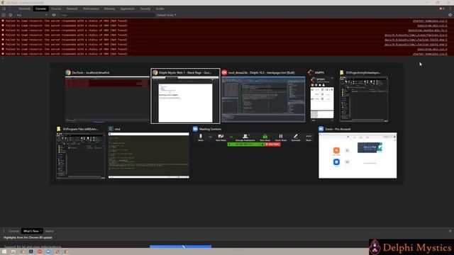The width and height of the screenshot is (454, 255).
Task: Switch to the cmd window thumbnail
Action: (x=149, y=155)
